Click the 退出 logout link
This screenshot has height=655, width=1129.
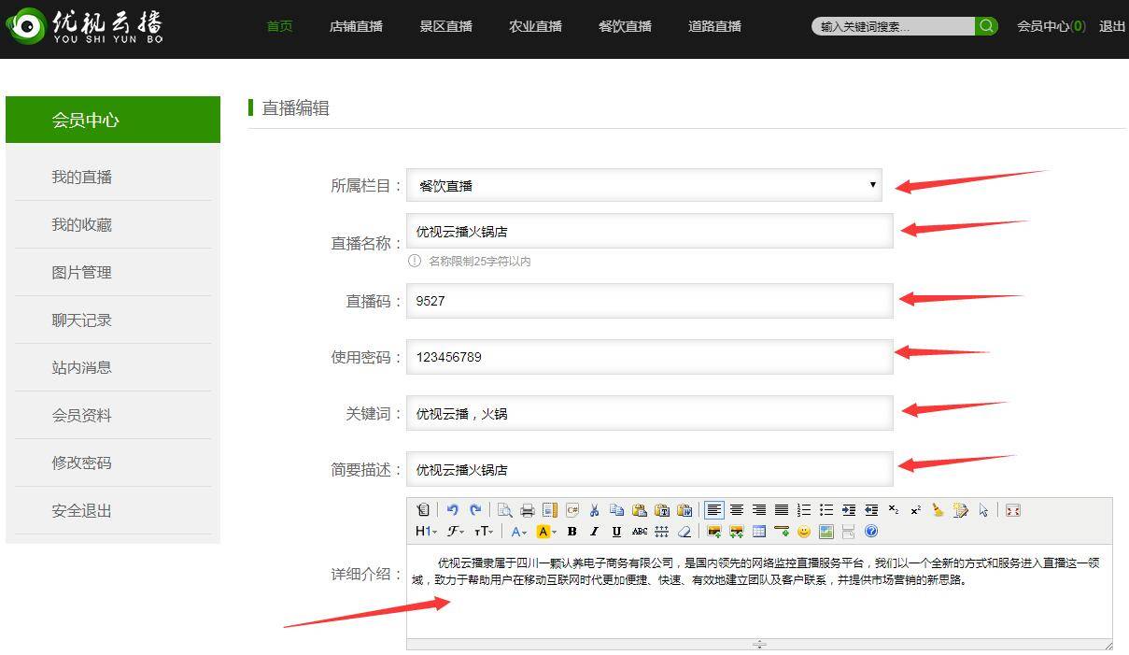coord(1112,26)
